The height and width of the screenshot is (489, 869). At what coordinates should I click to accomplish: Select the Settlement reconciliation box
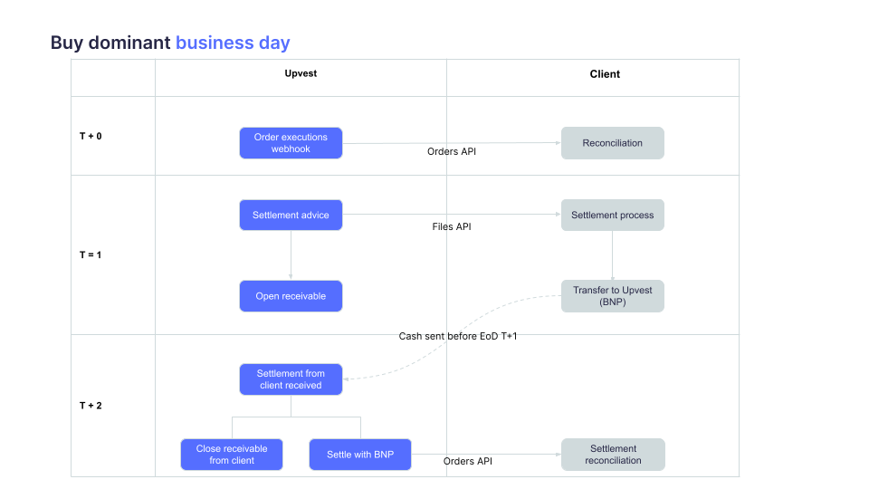click(x=613, y=455)
